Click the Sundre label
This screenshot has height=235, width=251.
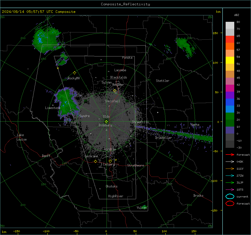pyautogui.click(x=85, y=116)
